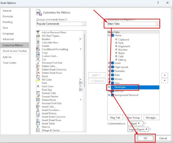Collapse the Home tab tree node
This screenshot has width=173, height=143.
109,35
